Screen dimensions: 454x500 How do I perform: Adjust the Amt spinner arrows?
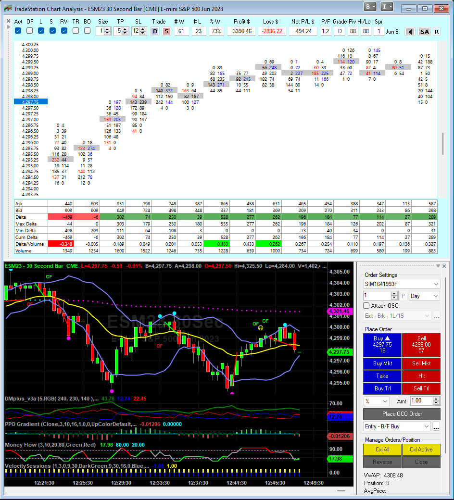tap(437, 401)
